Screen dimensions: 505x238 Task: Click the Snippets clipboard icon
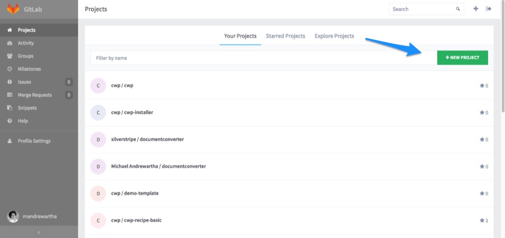pos(10,108)
